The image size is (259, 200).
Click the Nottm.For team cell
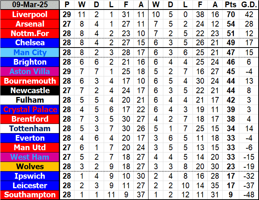pyautogui.click(x=30, y=33)
